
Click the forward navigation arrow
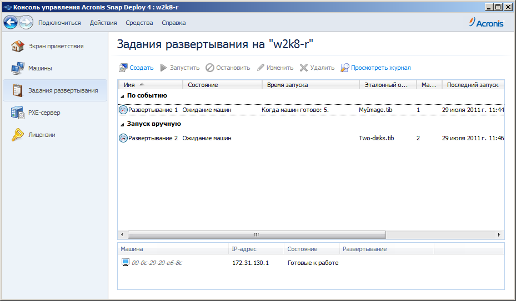[26, 22]
